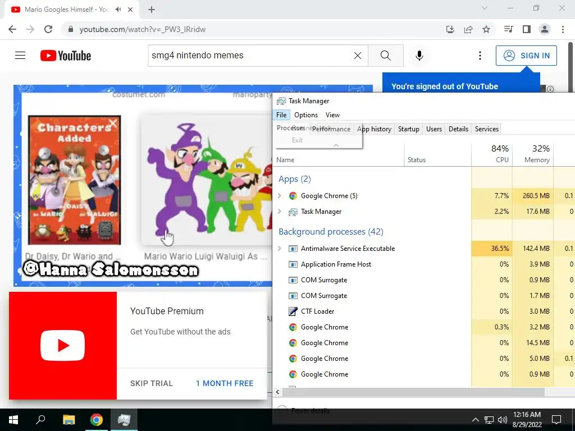
Task: Open volume control in system tray
Action: [x=503, y=420]
